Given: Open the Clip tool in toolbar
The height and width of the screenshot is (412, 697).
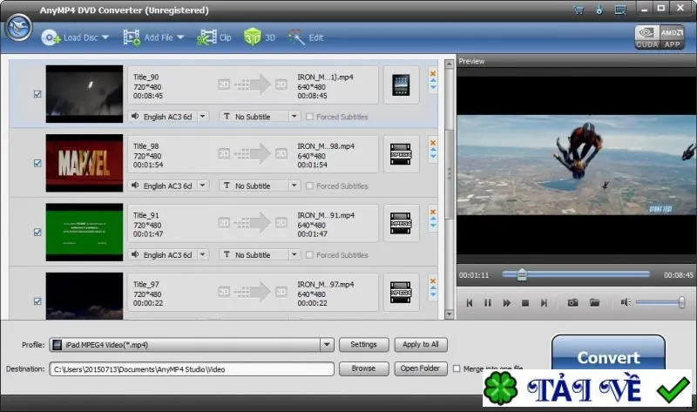Looking at the screenshot, I should click(x=213, y=37).
